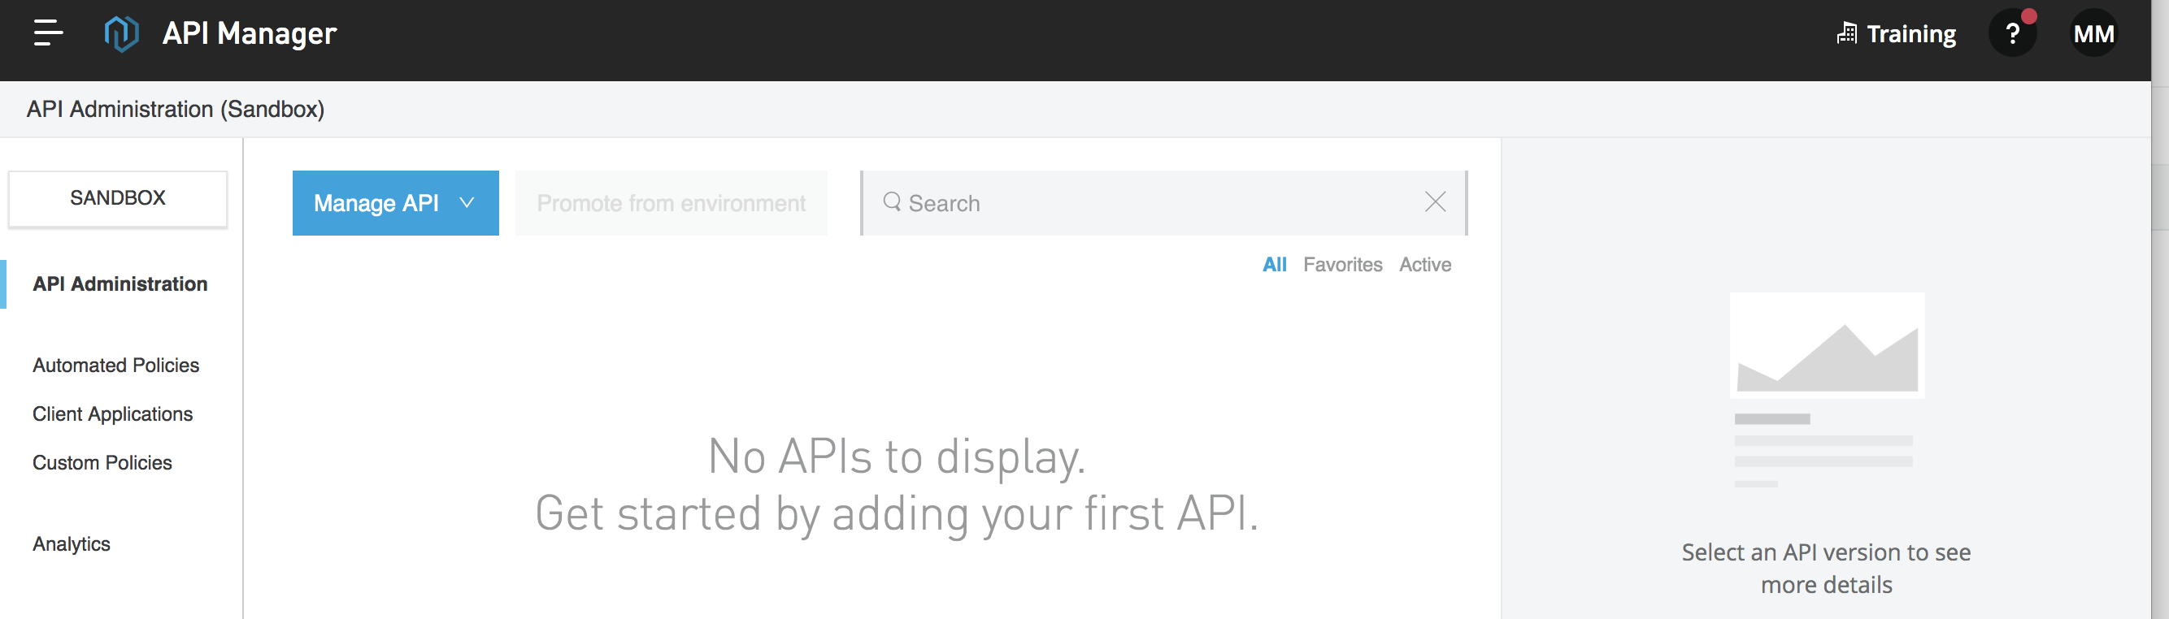Click Promote from environment button

pyautogui.click(x=671, y=204)
